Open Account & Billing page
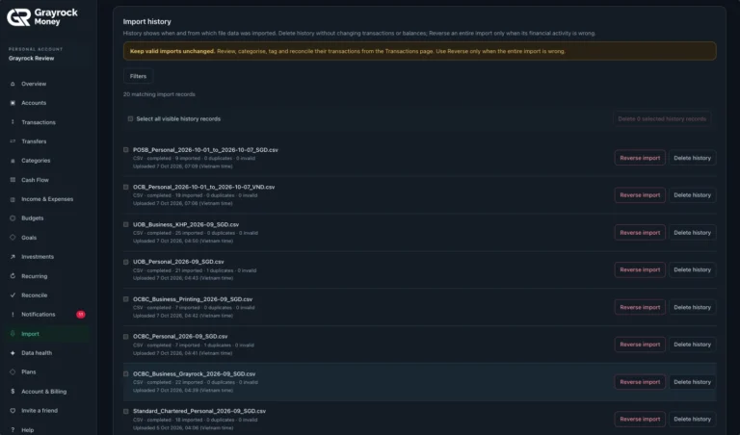 coord(43,391)
